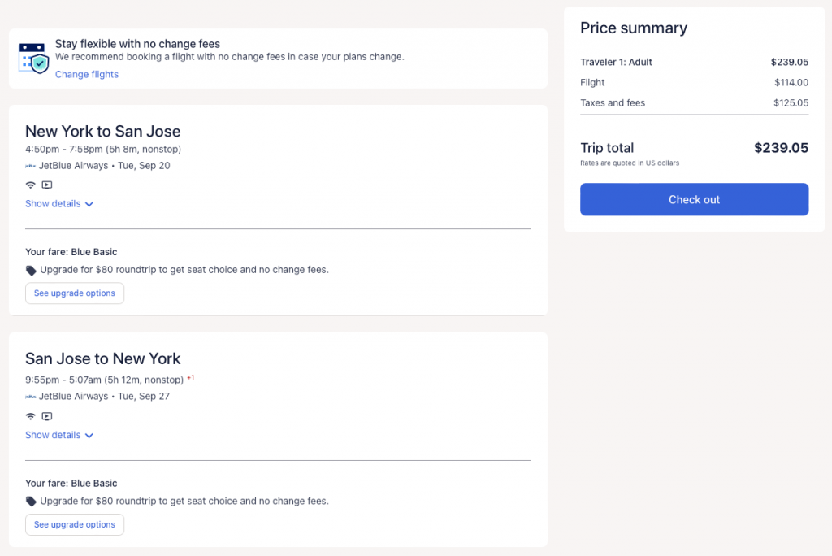The width and height of the screenshot is (832, 556).
Task: Expand Show details for New York to San Jose
Action: [59, 204]
